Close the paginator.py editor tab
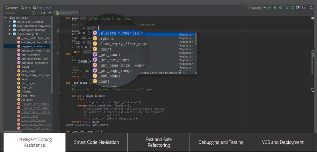This screenshot has height=159, width=317. pyautogui.click(x=77, y=13)
